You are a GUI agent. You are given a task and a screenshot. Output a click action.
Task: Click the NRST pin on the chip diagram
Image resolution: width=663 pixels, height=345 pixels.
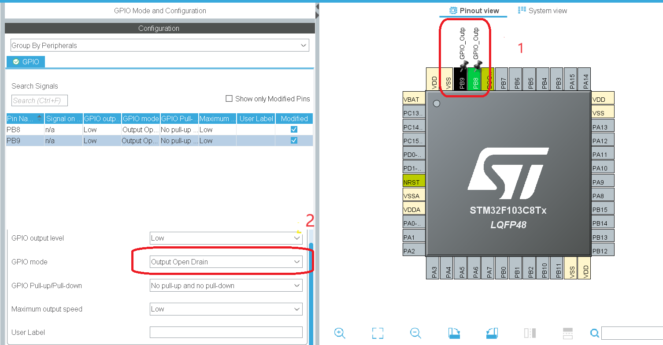413,181
